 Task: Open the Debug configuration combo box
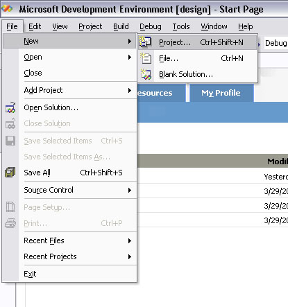pos(276,43)
